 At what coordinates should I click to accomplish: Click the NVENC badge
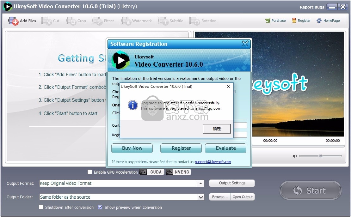[x=178, y=172]
